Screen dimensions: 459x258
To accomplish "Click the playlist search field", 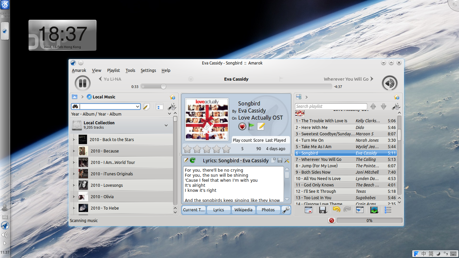I will (x=331, y=106).
